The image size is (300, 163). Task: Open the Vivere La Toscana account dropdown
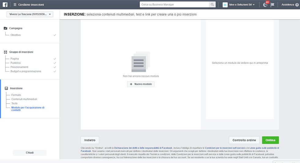(30, 14)
